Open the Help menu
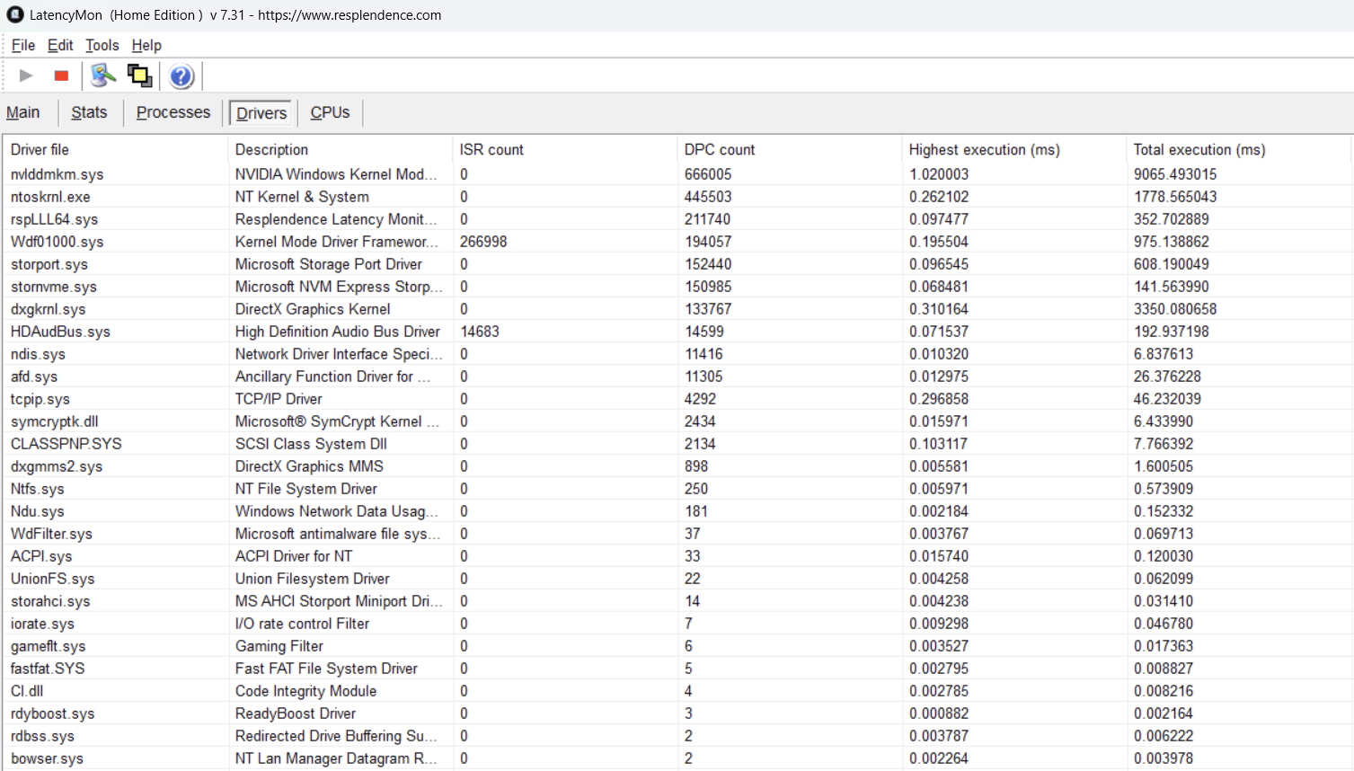Image resolution: width=1354 pixels, height=771 pixels. [146, 46]
